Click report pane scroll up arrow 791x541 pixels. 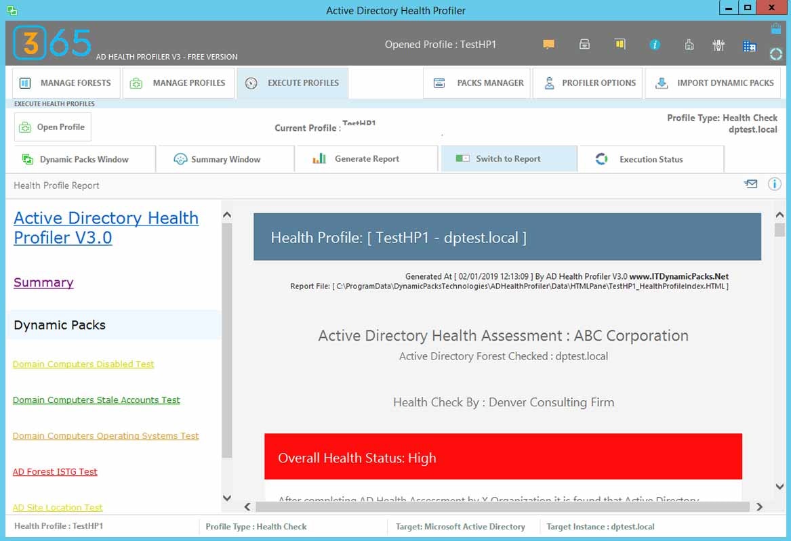click(779, 215)
